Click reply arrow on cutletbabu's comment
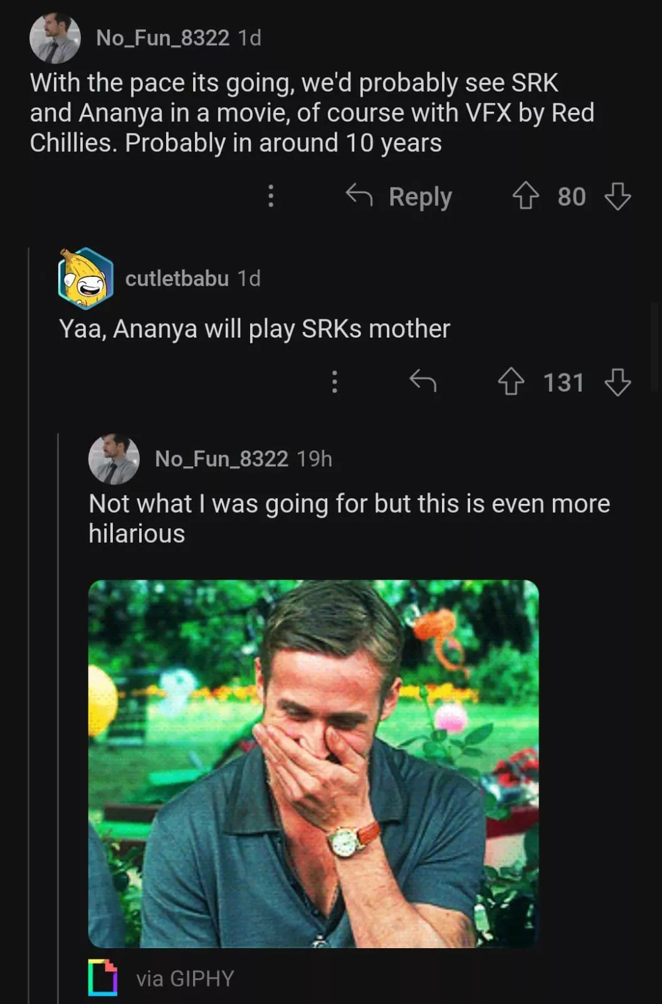 pyautogui.click(x=423, y=381)
